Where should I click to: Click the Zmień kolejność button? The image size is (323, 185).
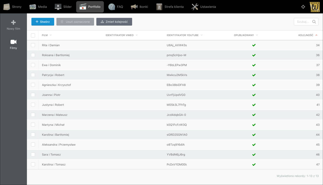pyautogui.click(x=114, y=22)
